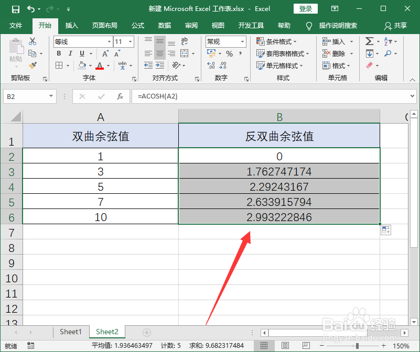Image resolution: width=420 pixels, height=352 pixels.
Task: Apply underline to the selected cells
Action: coord(81,53)
